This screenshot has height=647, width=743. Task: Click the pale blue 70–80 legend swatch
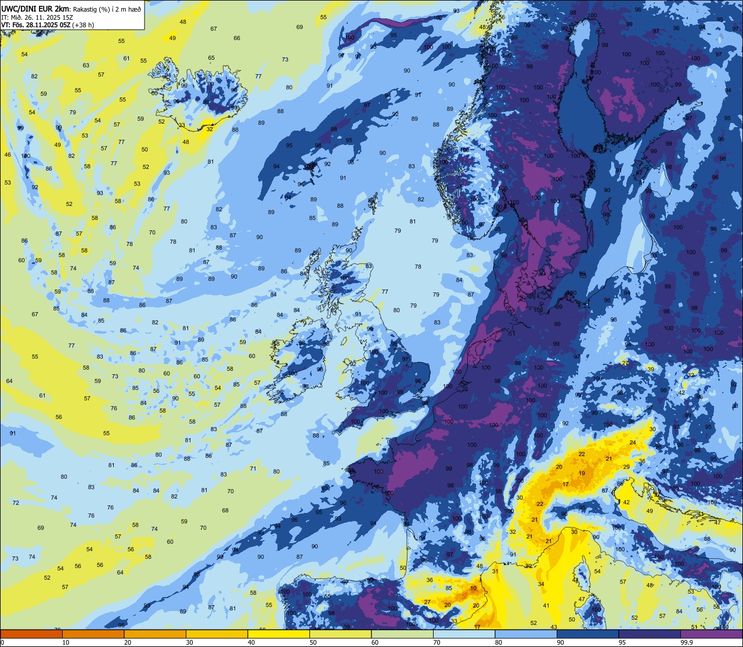coord(464,634)
